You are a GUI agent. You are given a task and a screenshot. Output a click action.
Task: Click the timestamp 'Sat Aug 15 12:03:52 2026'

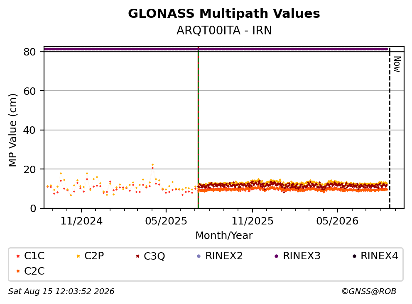point(61,291)
